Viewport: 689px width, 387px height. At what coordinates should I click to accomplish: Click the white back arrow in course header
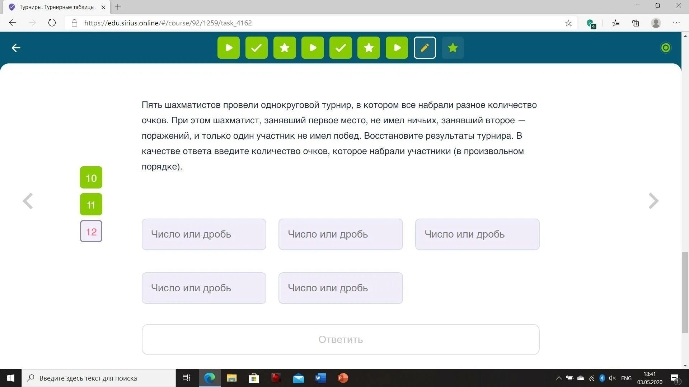tap(16, 48)
